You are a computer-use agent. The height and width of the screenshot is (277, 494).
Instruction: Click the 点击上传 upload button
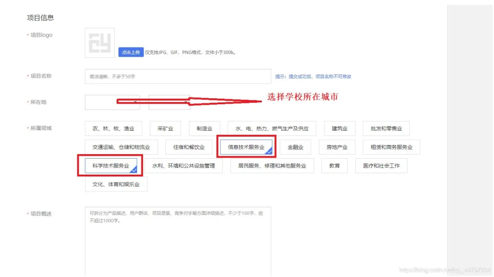pos(131,52)
